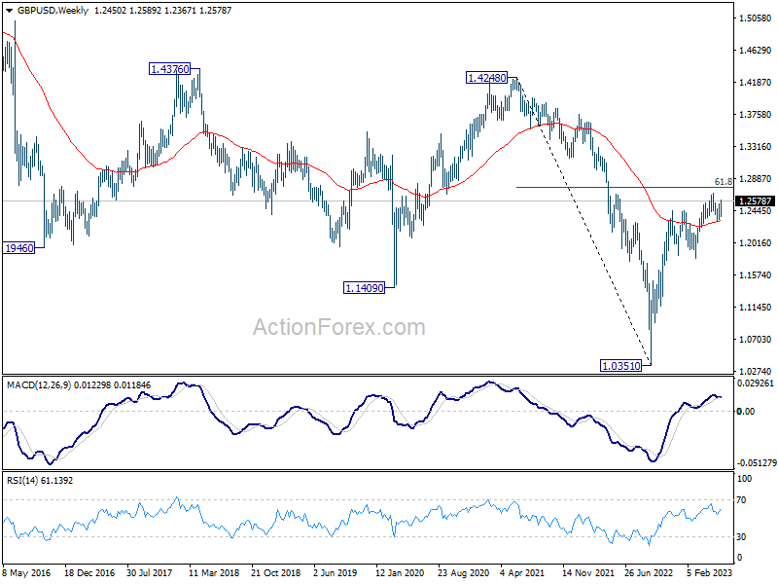
Task: Click the 2 Jun 2019 date label
Action: (x=336, y=572)
